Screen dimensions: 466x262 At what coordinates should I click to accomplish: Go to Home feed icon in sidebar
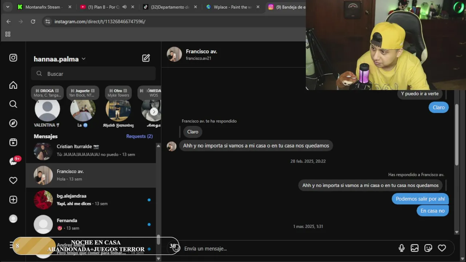13,85
